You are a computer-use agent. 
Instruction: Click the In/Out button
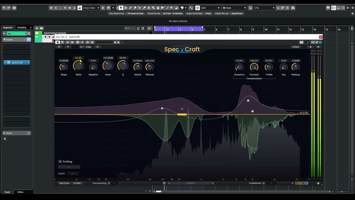pos(296,47)
